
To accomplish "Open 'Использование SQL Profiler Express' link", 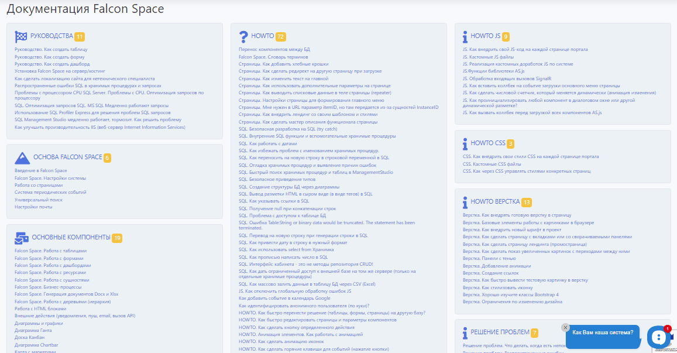I will (92, 113).
